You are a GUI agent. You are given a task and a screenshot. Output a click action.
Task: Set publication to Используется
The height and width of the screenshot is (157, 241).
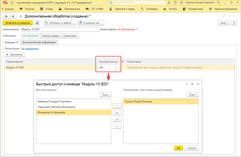(x=31, y=36)
